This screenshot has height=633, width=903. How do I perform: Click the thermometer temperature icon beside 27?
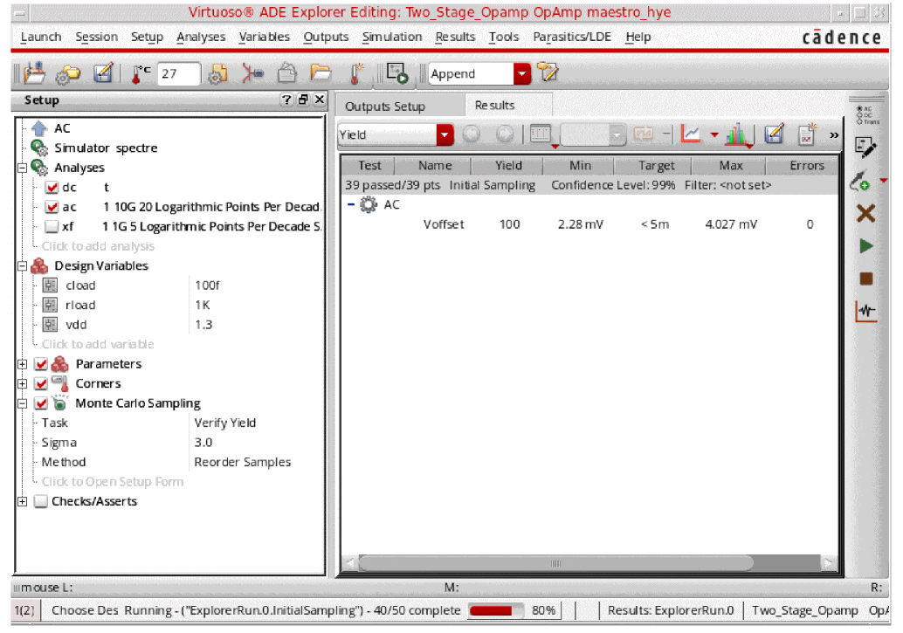(x=141, y=73)
